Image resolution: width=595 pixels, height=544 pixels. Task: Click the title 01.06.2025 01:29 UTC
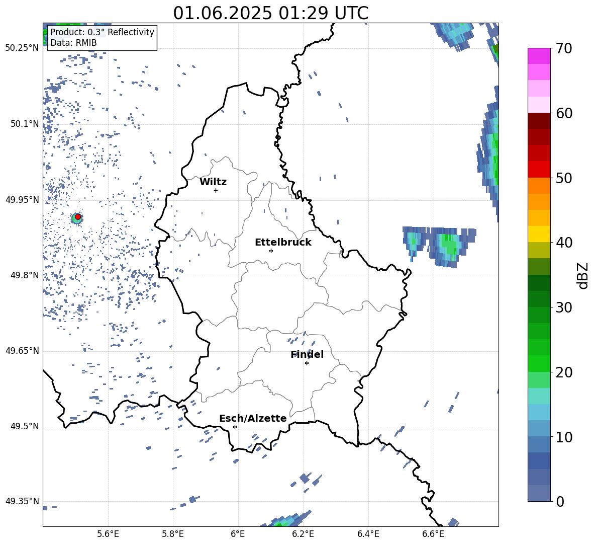pos(270,13)
